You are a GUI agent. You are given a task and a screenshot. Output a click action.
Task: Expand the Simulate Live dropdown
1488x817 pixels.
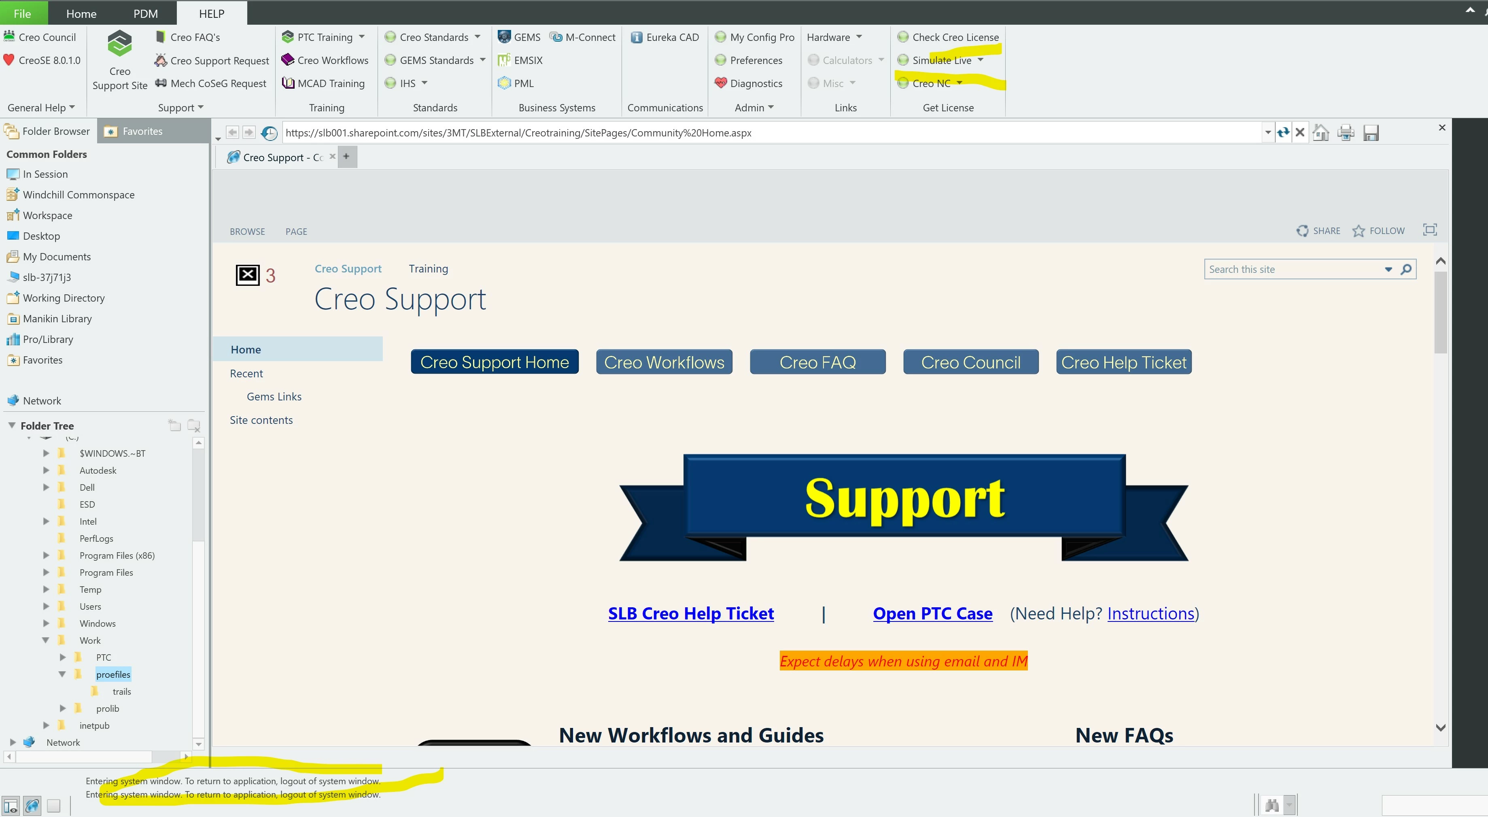[980, 60]
